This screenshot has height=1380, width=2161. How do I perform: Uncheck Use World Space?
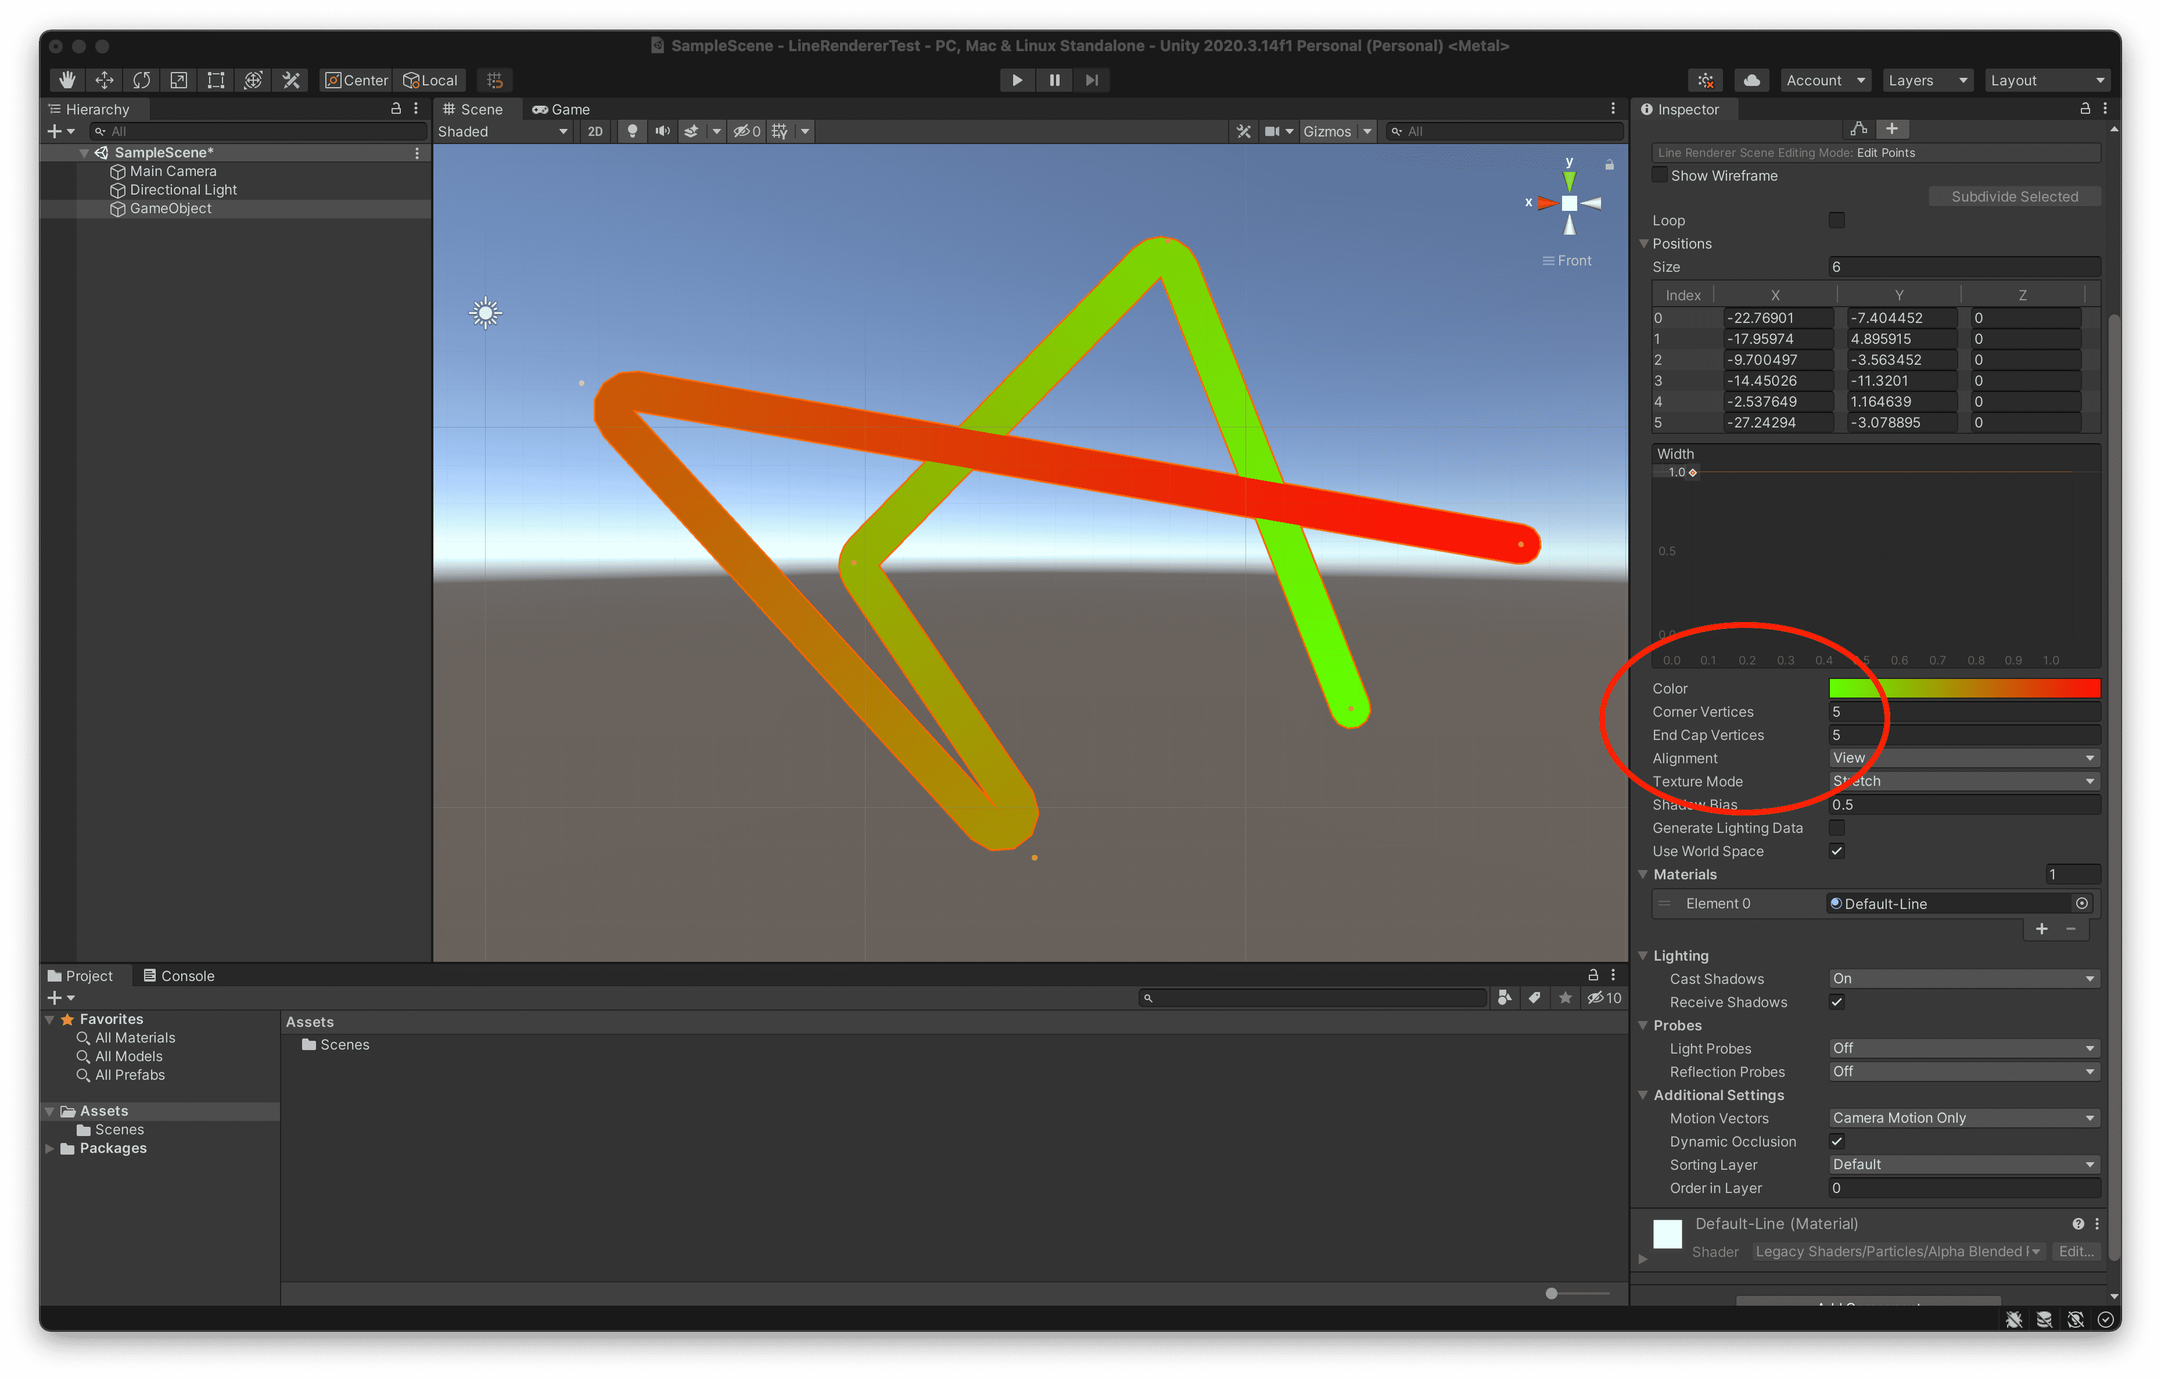(x=1837, y=851)
